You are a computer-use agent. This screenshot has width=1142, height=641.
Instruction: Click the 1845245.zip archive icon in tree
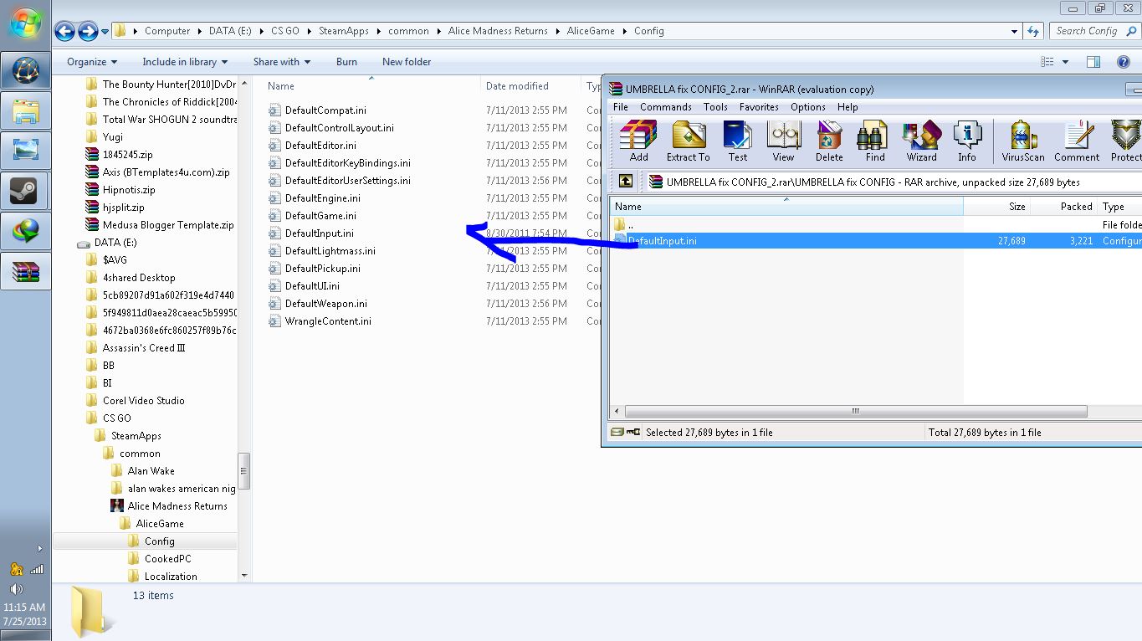92,155
